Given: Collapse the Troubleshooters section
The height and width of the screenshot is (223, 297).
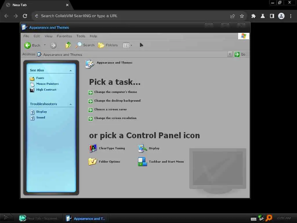Looking at the screenshot, I should coord(71,104).
